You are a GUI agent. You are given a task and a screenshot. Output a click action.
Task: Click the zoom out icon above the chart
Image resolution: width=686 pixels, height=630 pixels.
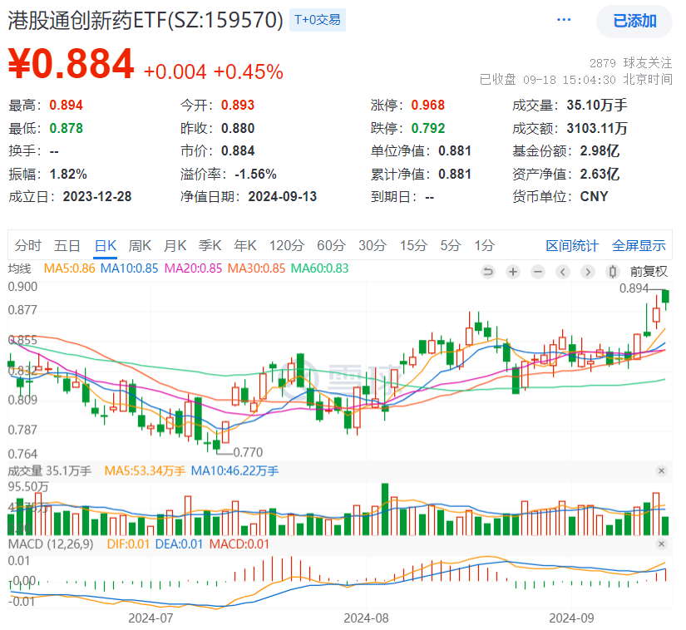pos(537,272)
